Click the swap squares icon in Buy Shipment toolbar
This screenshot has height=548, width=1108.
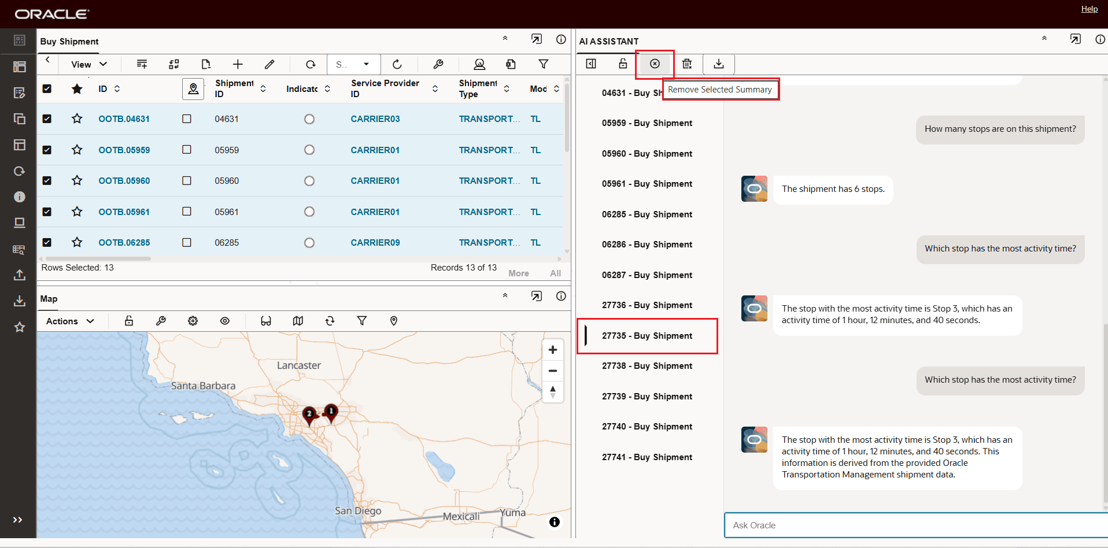(x=174, y=64)
